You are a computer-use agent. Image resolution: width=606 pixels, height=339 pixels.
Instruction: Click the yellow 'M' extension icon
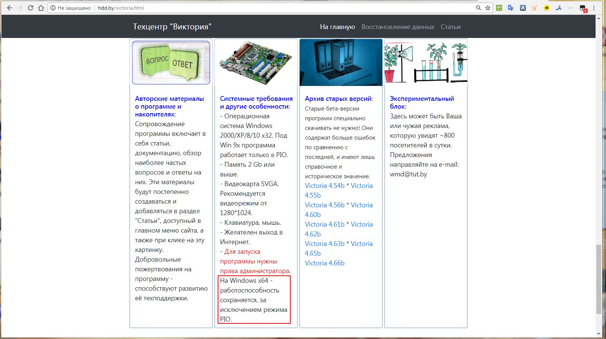[x=547, y=8]
